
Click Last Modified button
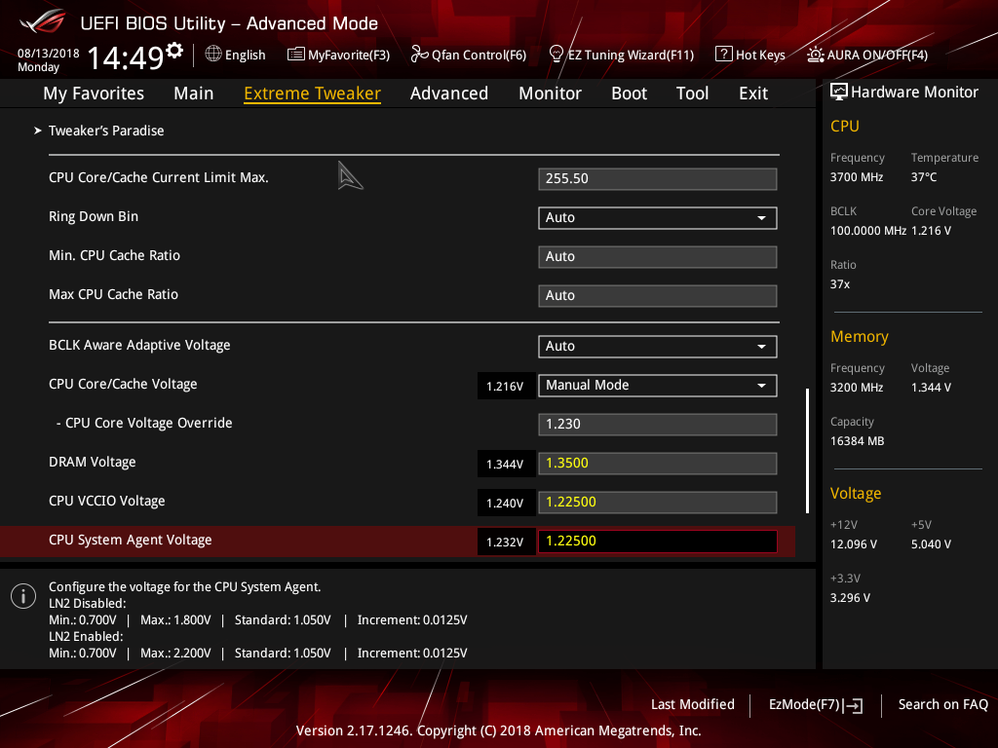tap(693, 704)
